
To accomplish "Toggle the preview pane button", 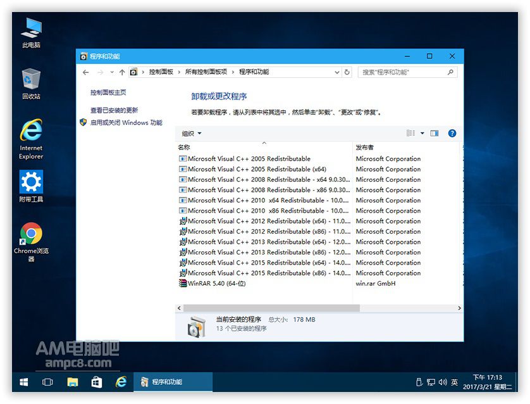I will tap(434, 134).
